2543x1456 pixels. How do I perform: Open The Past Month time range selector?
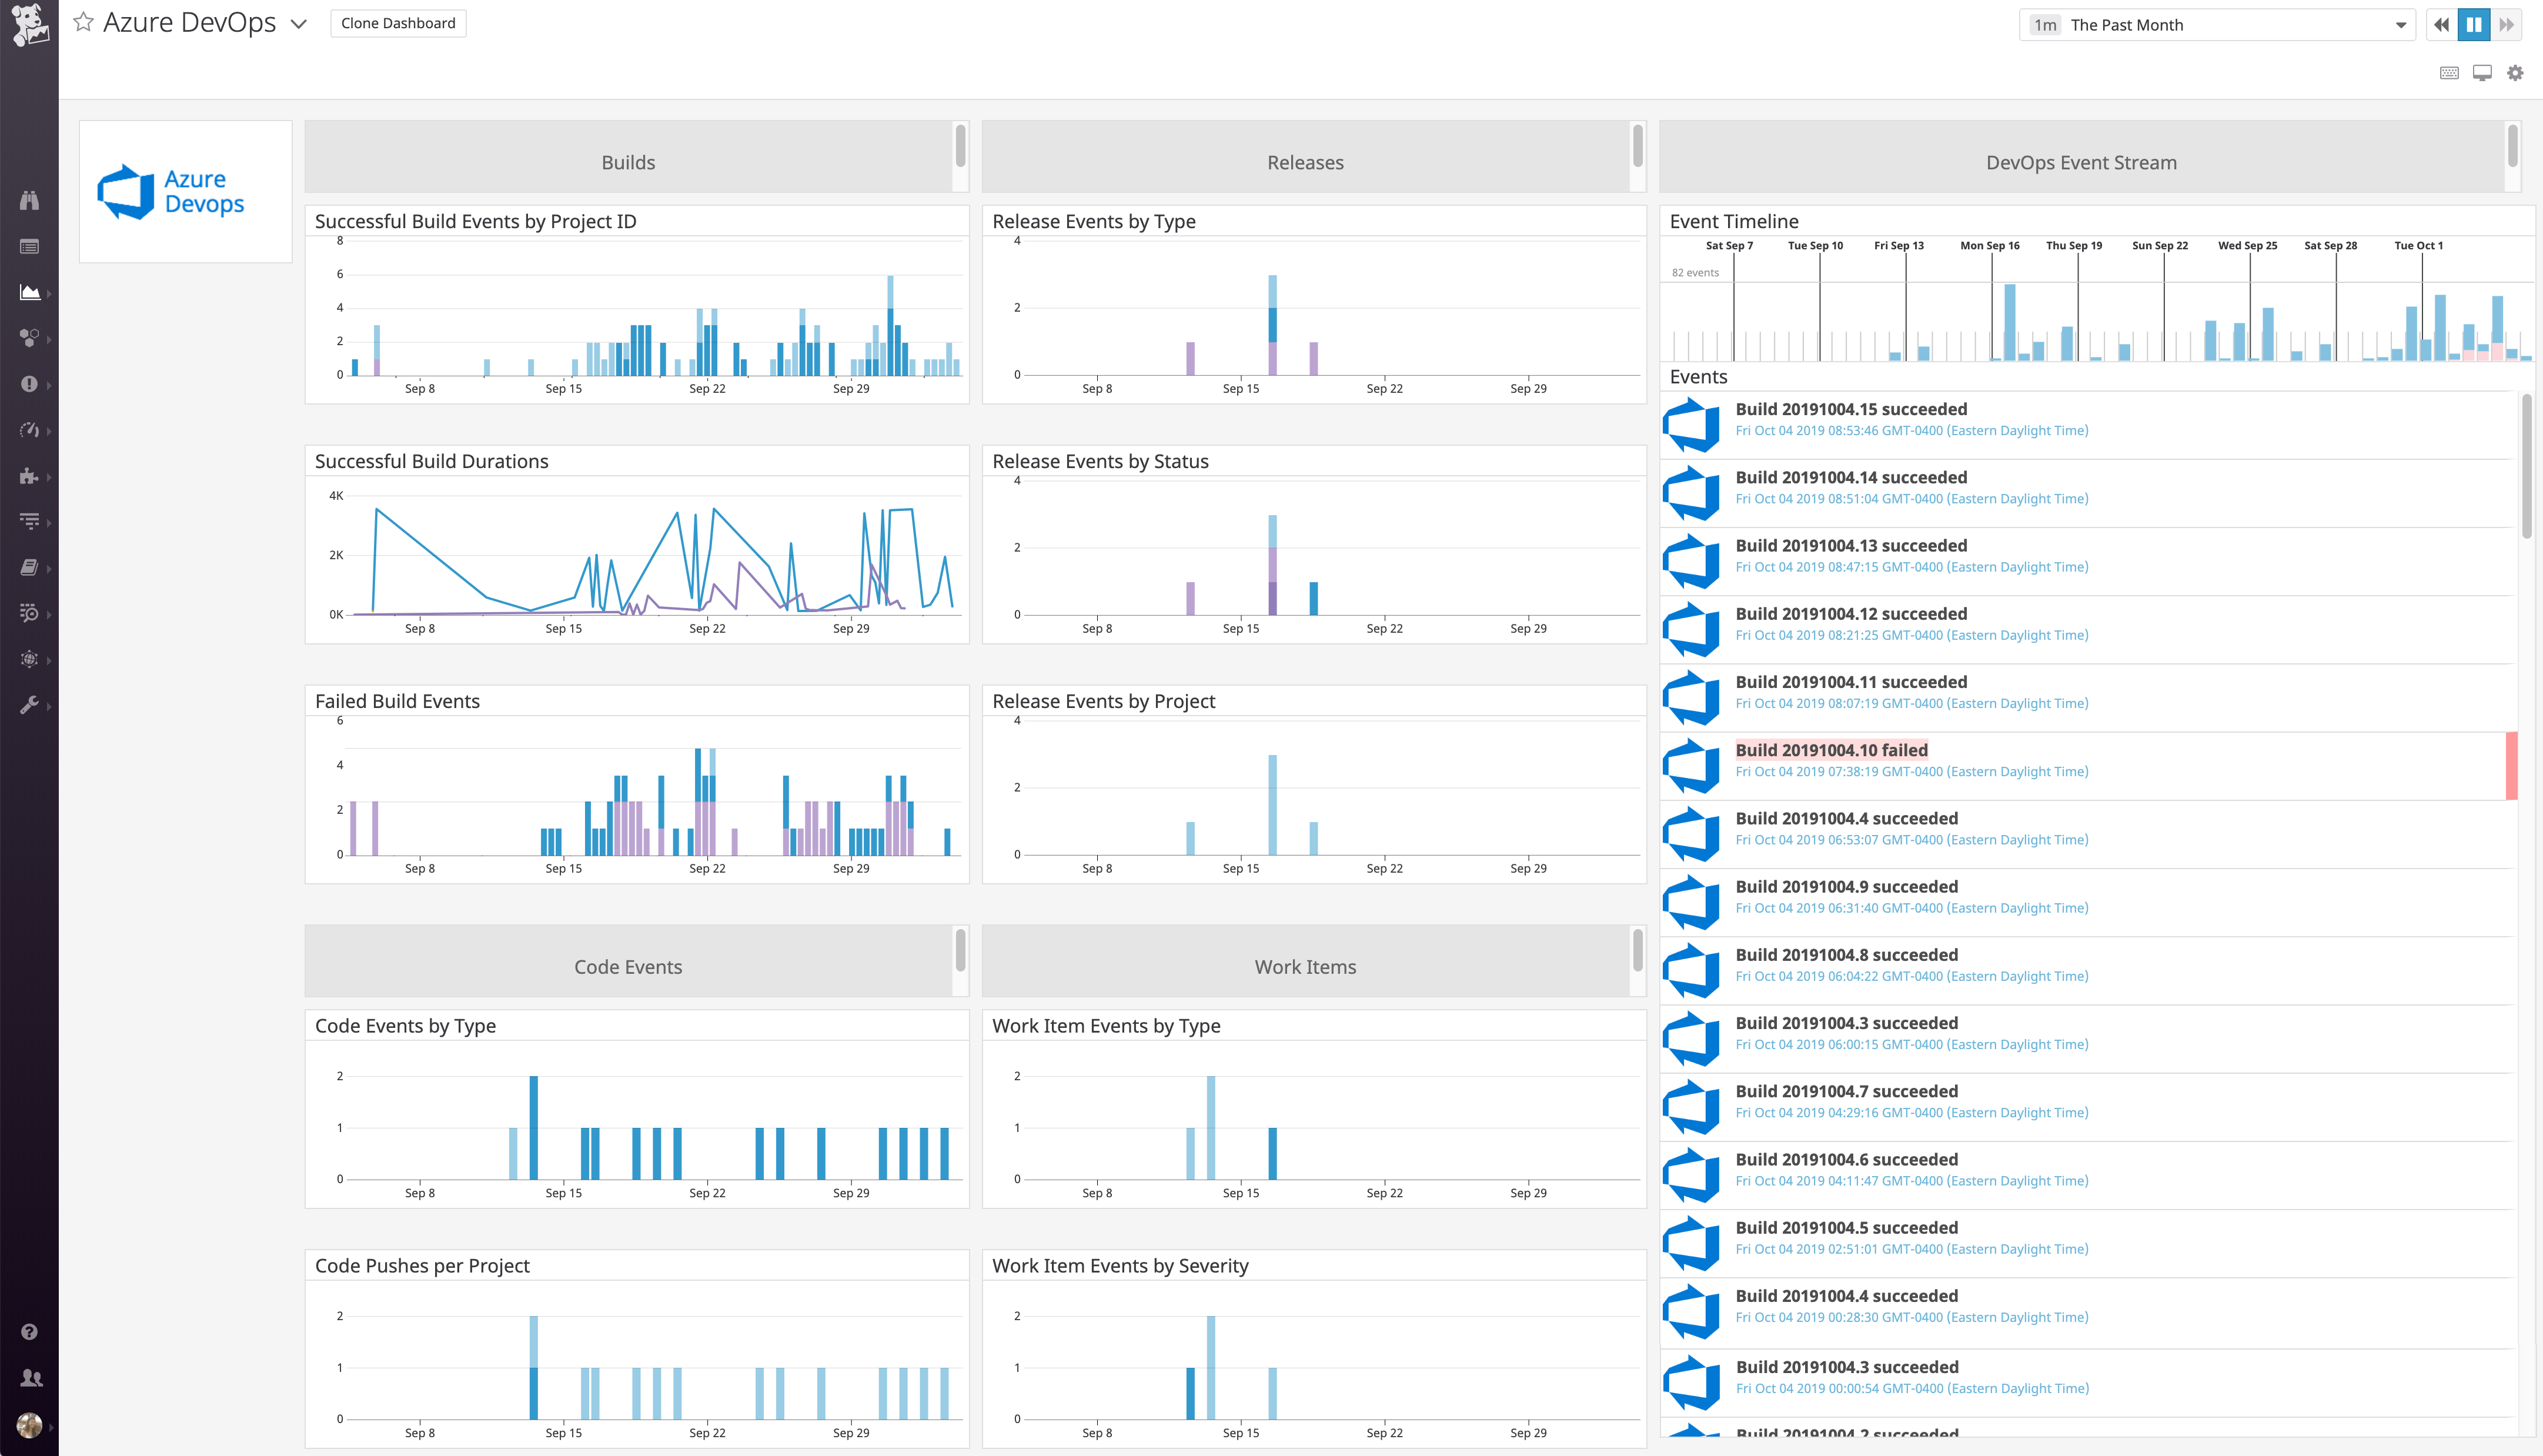[x=2219, y=24]
